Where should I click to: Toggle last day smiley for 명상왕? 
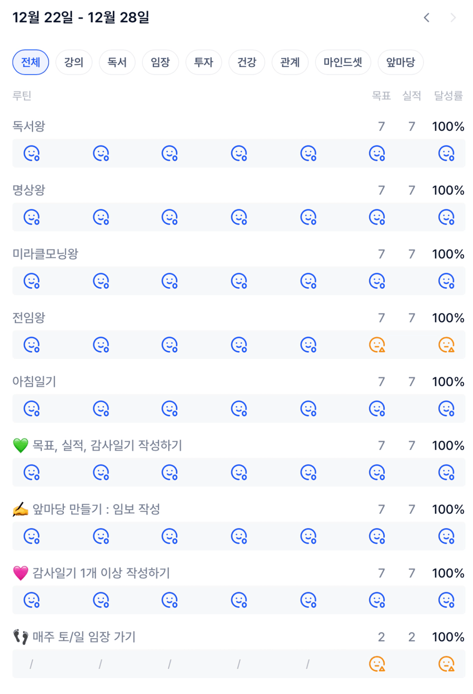[446, 217]
